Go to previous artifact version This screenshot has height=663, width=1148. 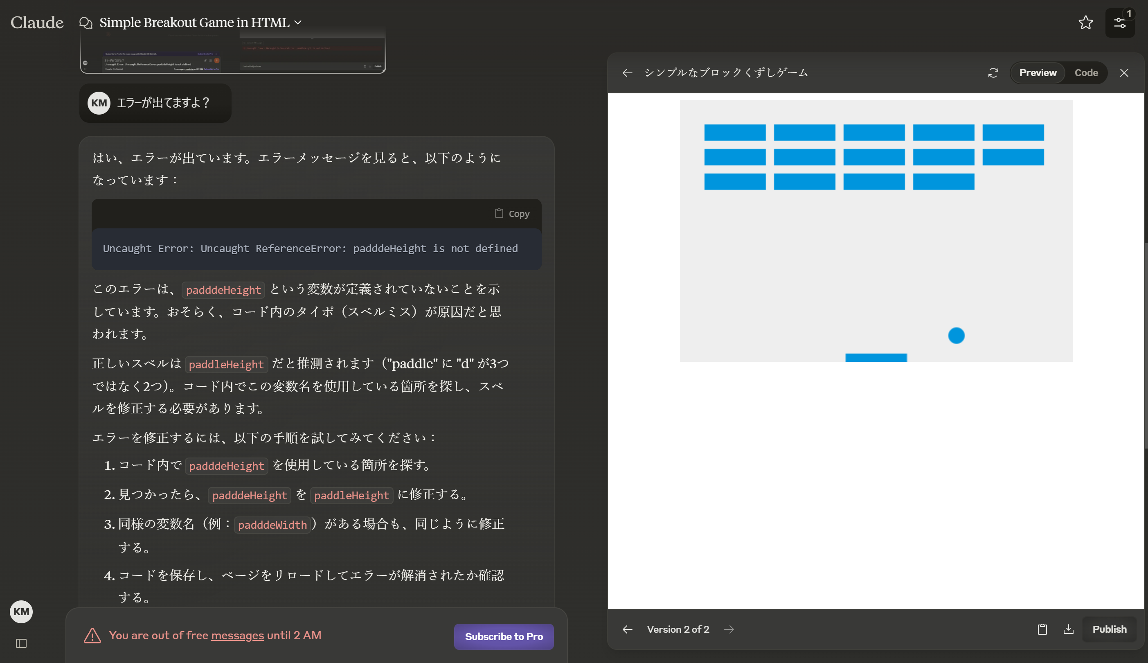click(627, 629)
